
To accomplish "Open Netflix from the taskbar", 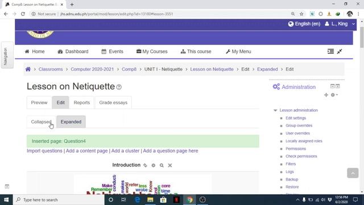I will tap(176, 200).
